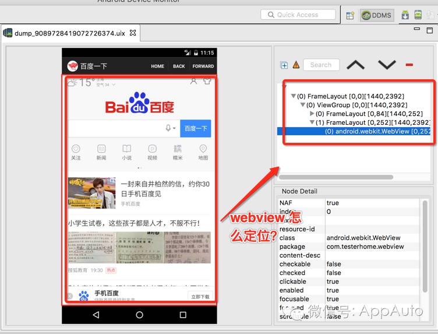Click the resource-id property row

pyautogui.click(x=349, y=229)
